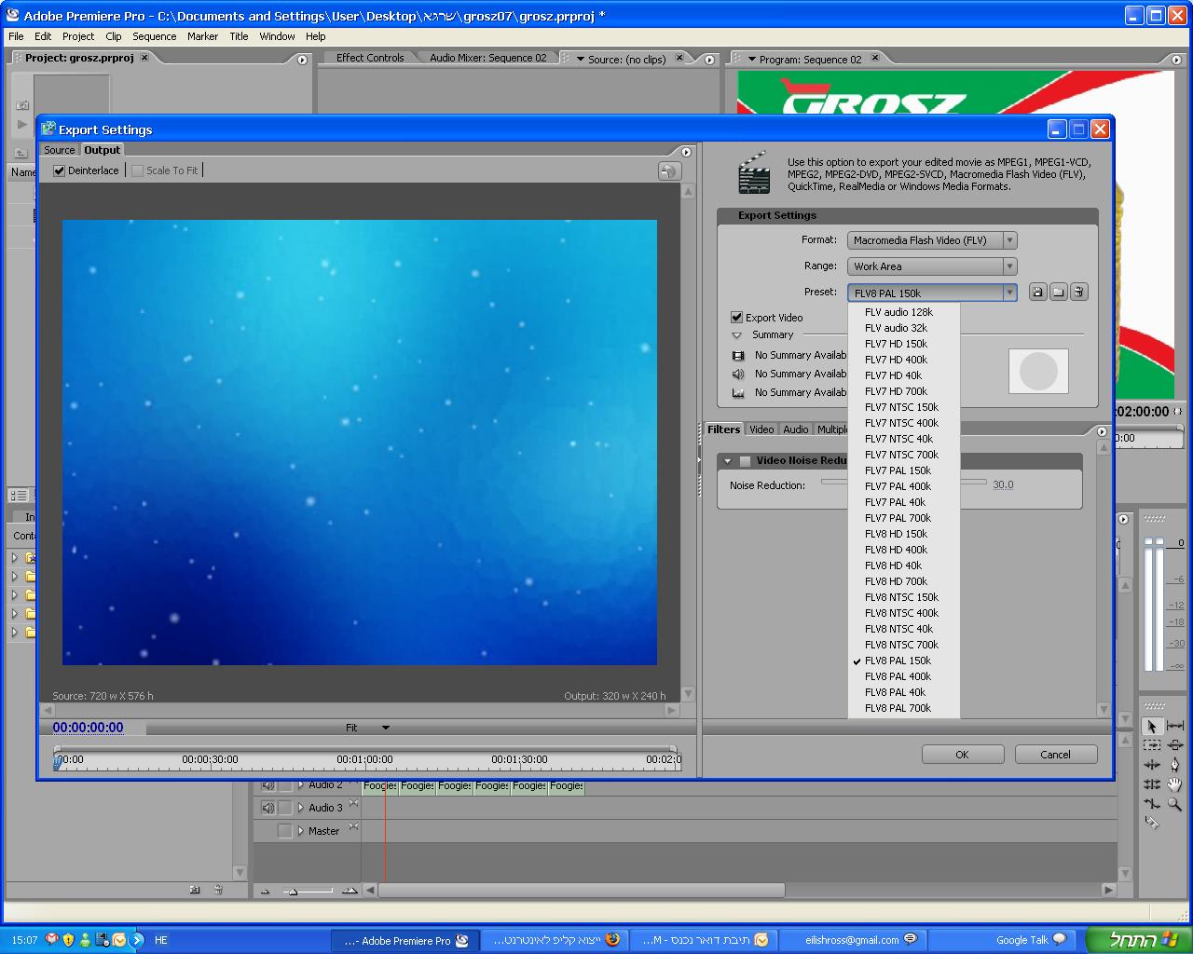Click the Project panel trash icon

(x=218, y=890)
